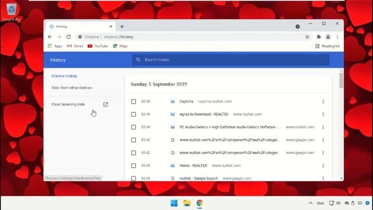Open the Recycle Bin on the desktop
This screenshot has height=210, width=373.
coord(11,12)
